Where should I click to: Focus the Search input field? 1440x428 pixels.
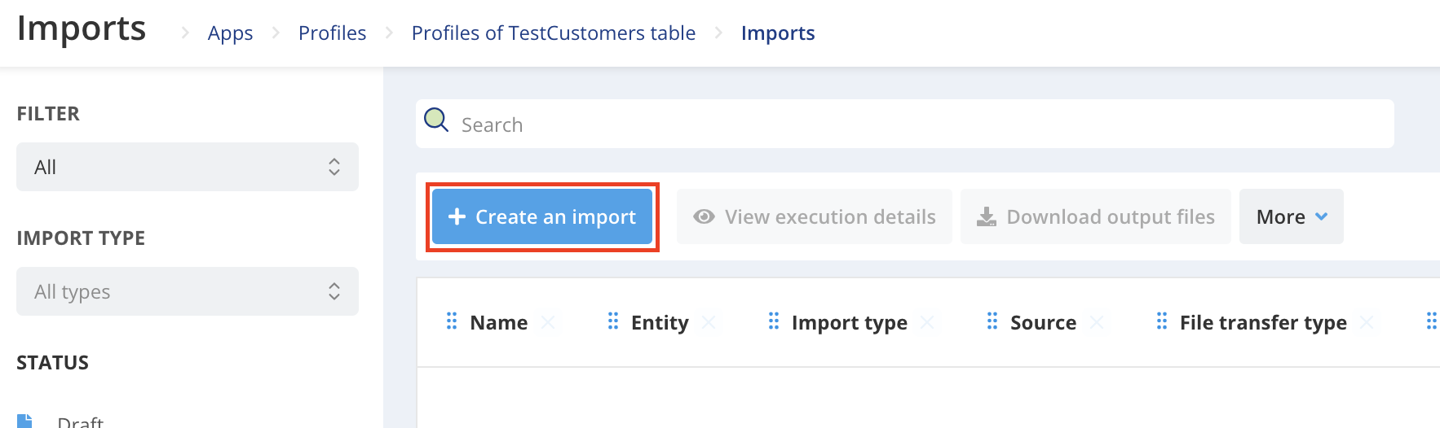905,124
